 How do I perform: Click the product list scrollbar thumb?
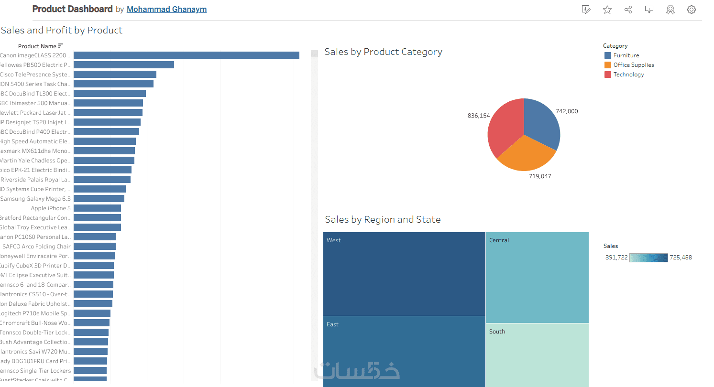pos(314,54)
